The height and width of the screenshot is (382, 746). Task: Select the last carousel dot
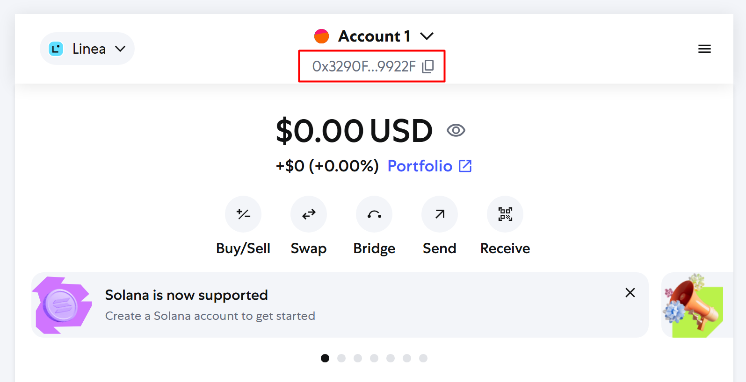coord(423,358)
